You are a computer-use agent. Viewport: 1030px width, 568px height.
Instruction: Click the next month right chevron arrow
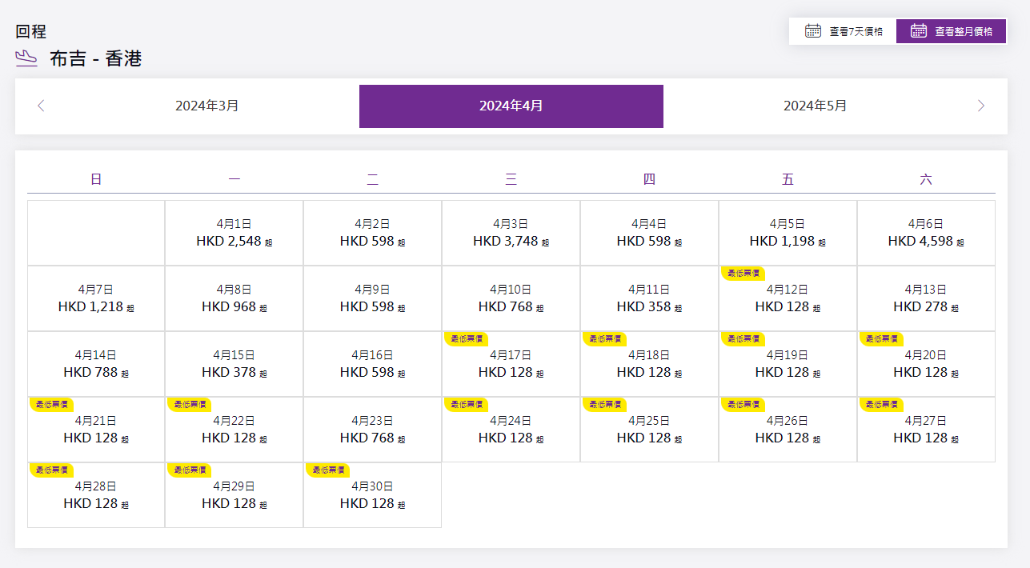click(x=981, y=106)
